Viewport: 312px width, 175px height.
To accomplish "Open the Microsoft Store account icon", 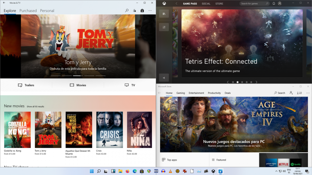I will (x=291, y=93).
